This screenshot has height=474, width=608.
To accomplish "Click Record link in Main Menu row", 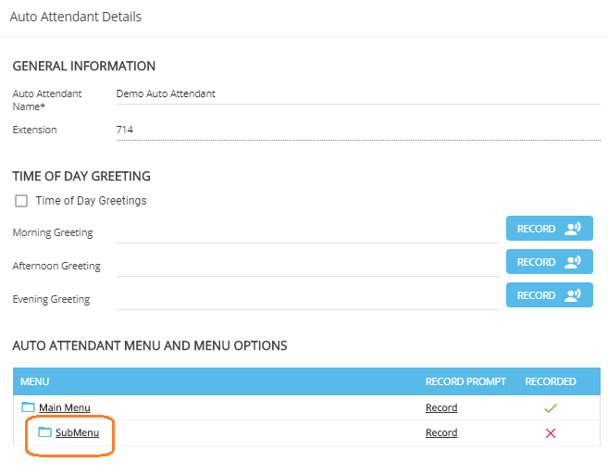I will [441, 407].
